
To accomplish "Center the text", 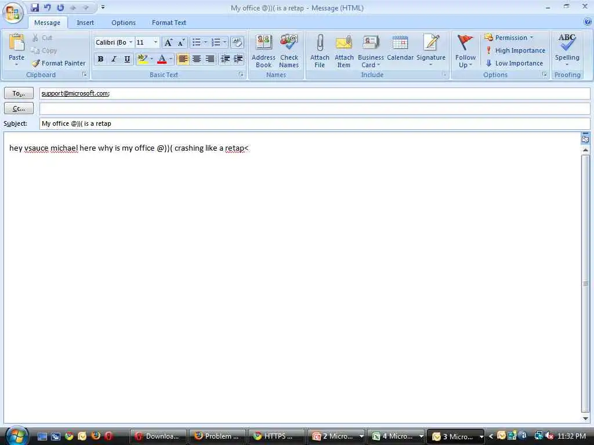I will (x=196, y=59).
